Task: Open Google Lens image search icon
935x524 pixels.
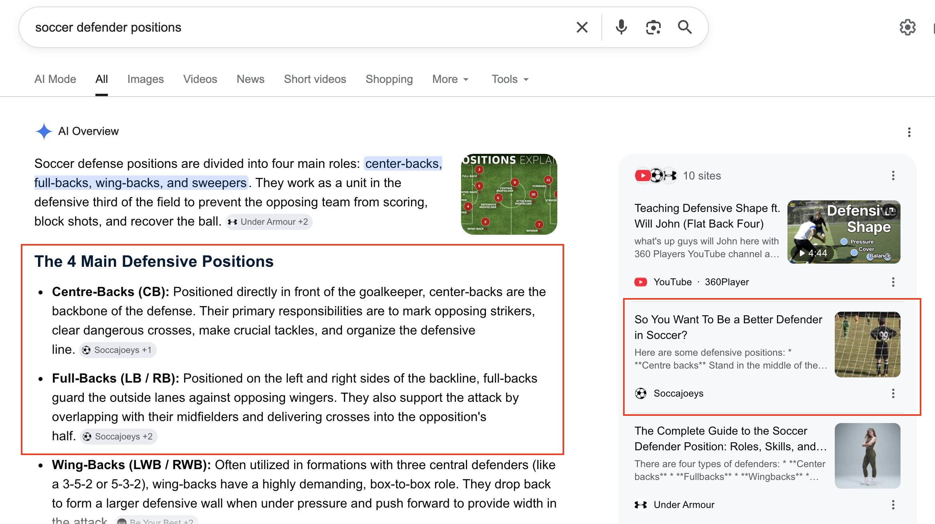Action: click(x=653, y=27)
